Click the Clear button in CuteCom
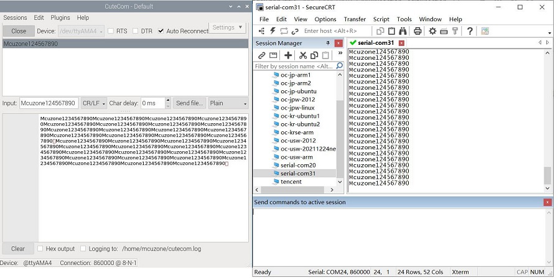This screenshot has height=280, width=560. [18, 248]
